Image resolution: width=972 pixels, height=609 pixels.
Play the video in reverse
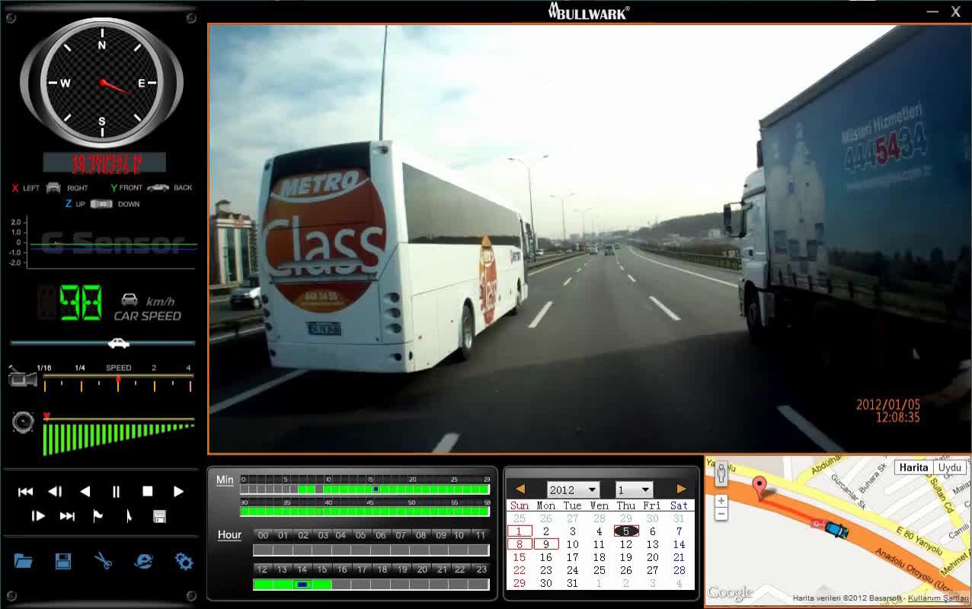[x=85, y=492]
